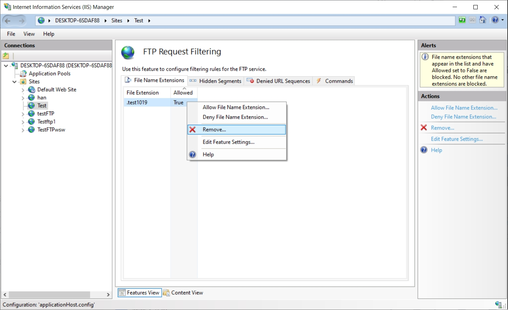Screen dimensions: 508x310
Task: Switch to Content View
Action: click(x=183, y=293)
